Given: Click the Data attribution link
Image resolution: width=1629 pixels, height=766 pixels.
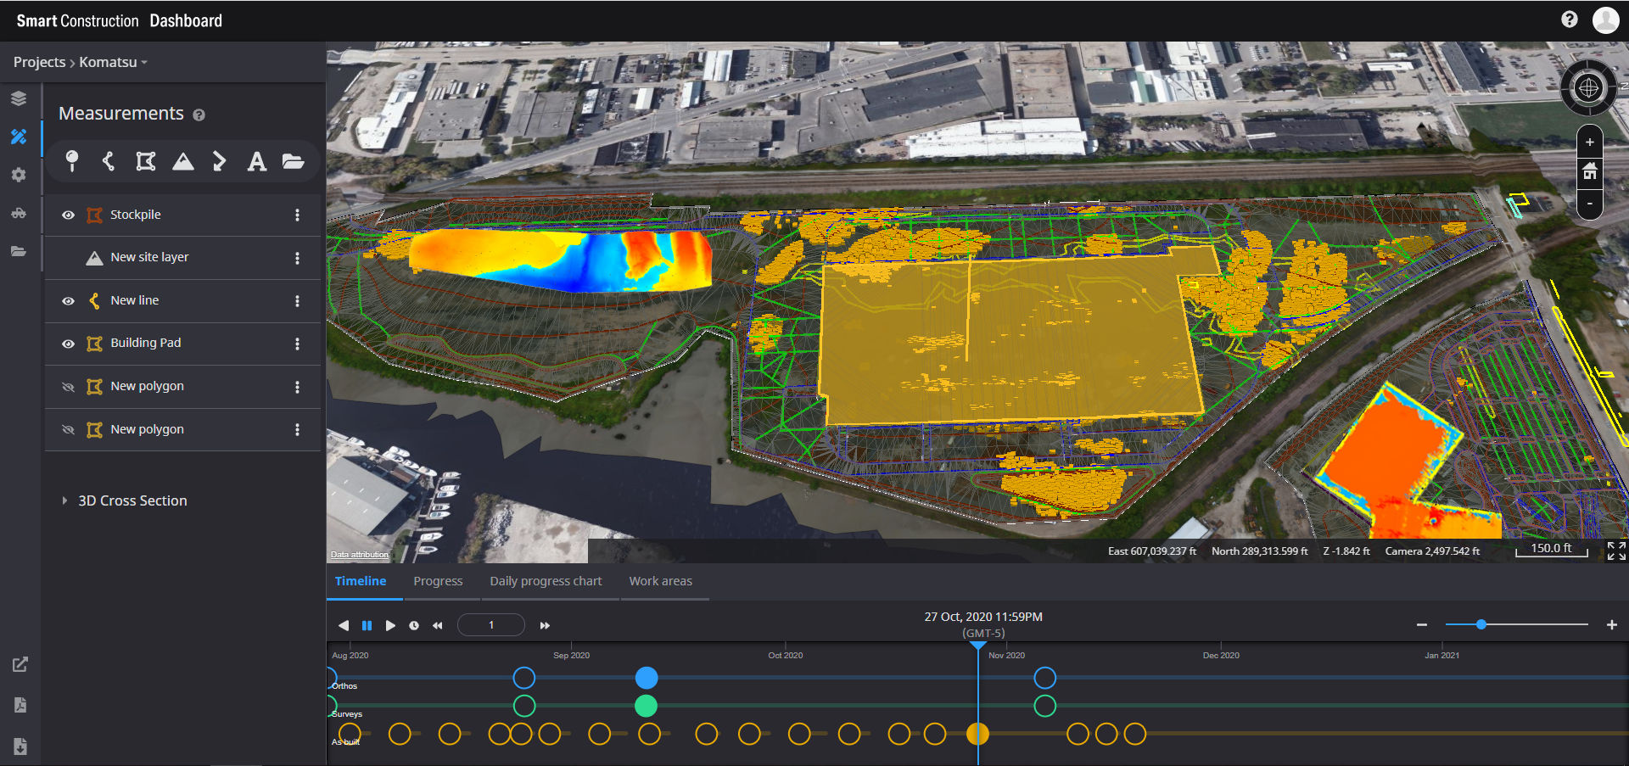Looking at the screenshot, I should [x=359, y=554].
